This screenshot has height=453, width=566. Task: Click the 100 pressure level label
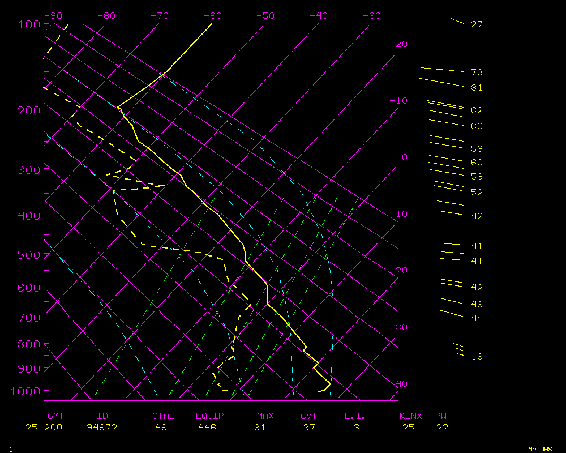point(28,24)
